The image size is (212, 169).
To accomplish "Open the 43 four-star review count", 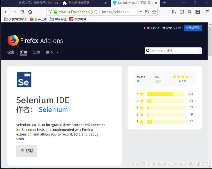I will 191,101.
